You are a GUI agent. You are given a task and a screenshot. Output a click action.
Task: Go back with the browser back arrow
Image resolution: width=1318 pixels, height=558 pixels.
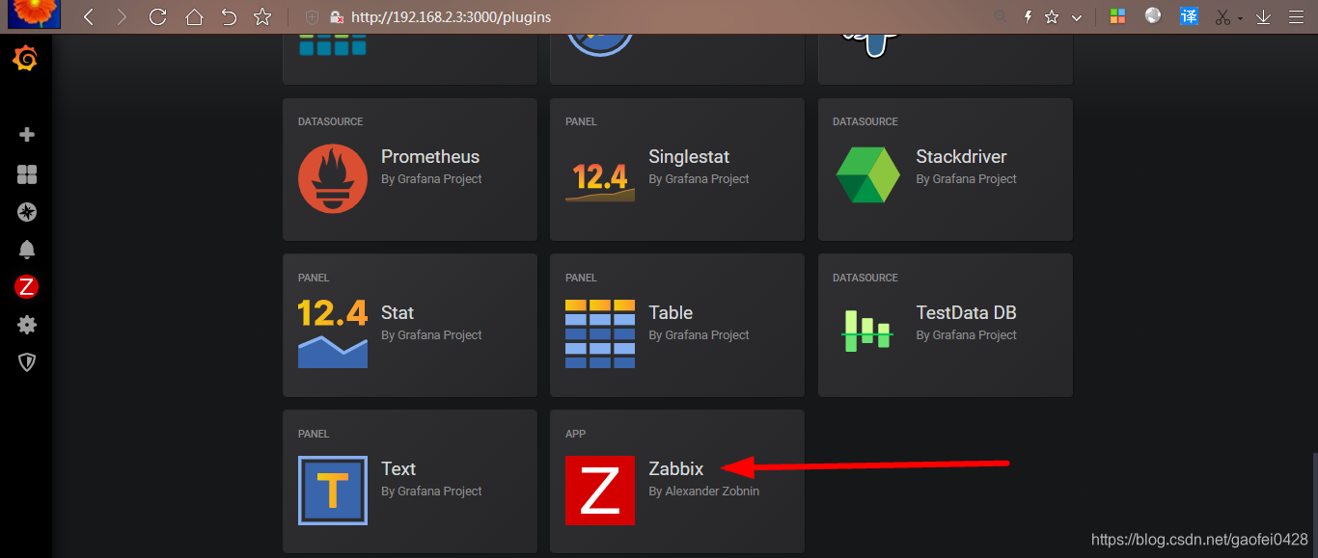tap(89, 16)
